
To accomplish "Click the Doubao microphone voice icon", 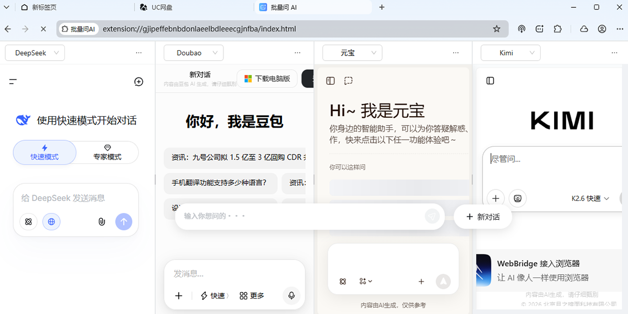I will coord(291,296).
